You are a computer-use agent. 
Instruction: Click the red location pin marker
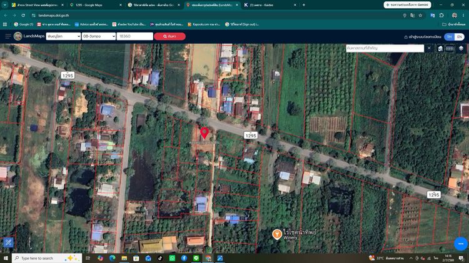tap(204, 133)
